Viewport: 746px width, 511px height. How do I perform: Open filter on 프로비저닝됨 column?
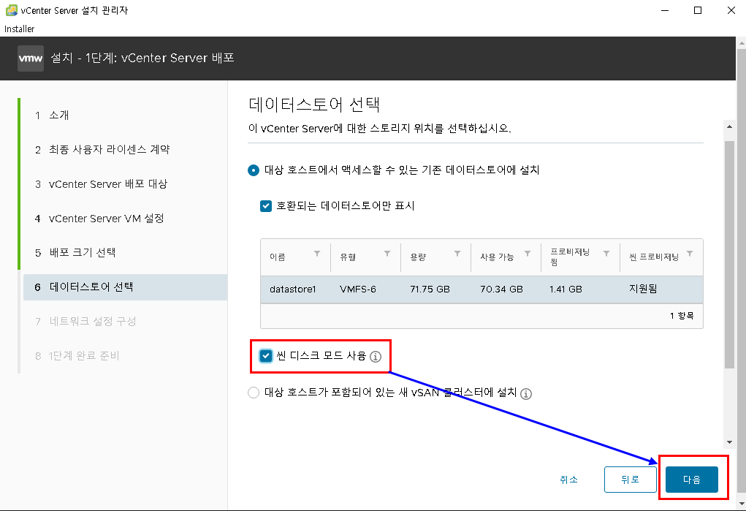(x=606, y=254)
